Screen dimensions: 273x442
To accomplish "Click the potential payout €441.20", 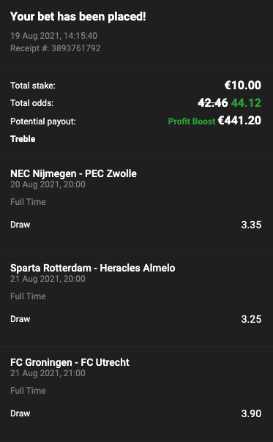I will pyautogui.click(x=240, y=121).
